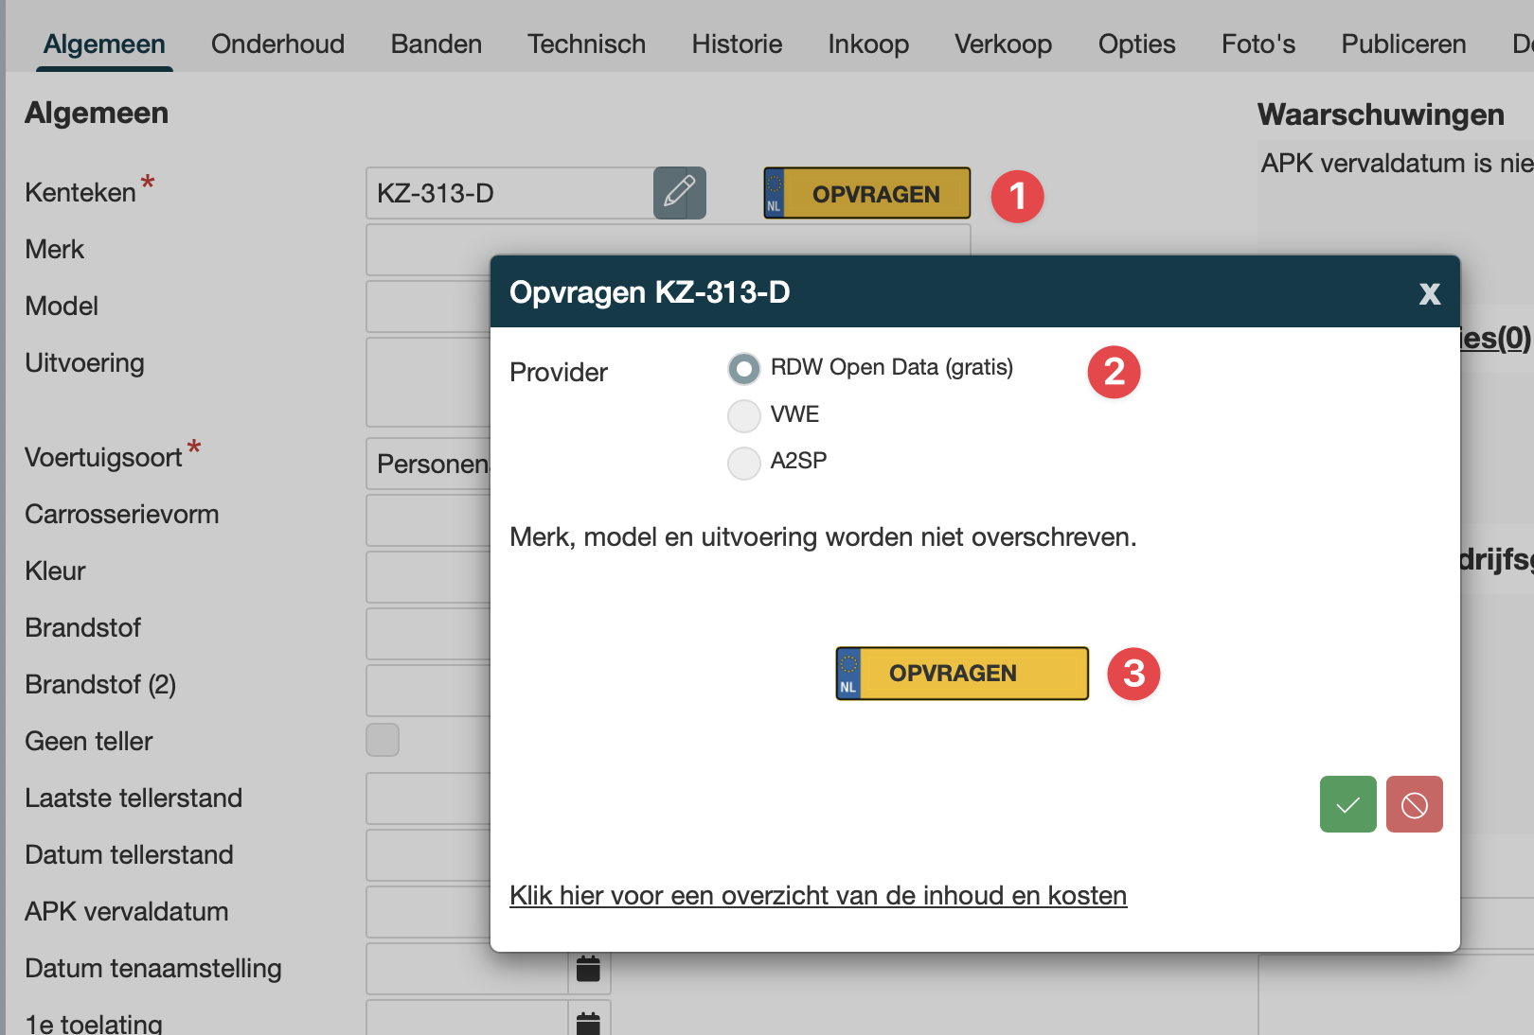The image size is (1534, 1035).
Task: Expand the Voertuigsoort dropdown
Action: pos(428,464)
